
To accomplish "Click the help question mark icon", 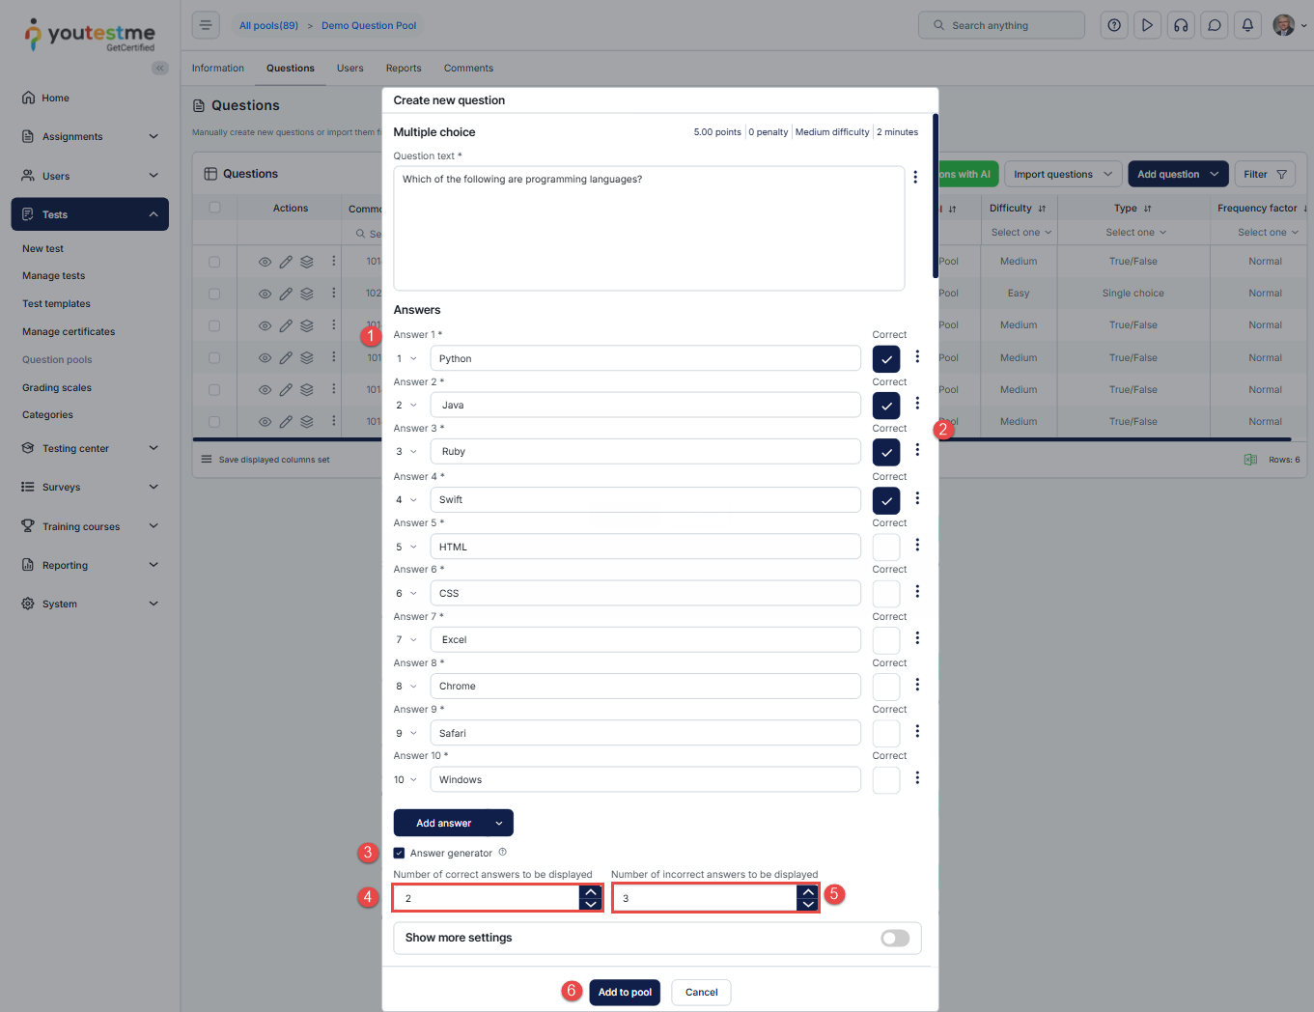I will pos(1114,25).
